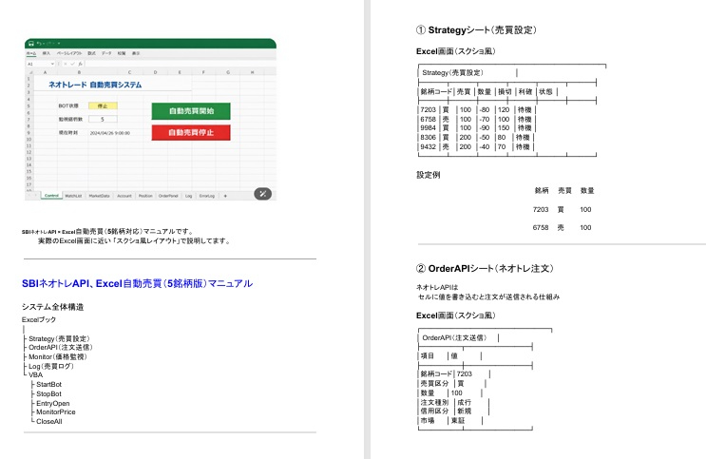Screen dimensions: 706x459
Task: Switch to the WatchList sheet tab
Action: coord(73,195)
